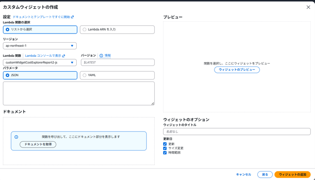Click the parameters text area
This screenshot has width=315, height=180.
click(x=79, y=94)
